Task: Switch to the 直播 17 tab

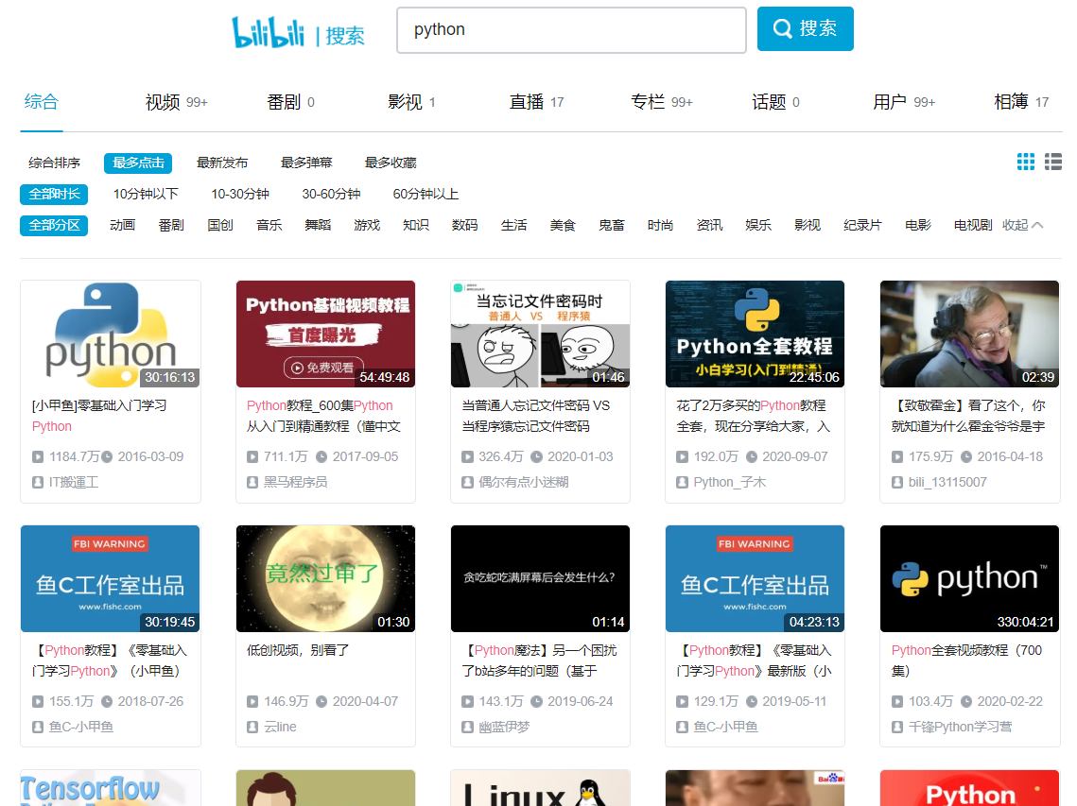Action: click(x=536, y=102)
